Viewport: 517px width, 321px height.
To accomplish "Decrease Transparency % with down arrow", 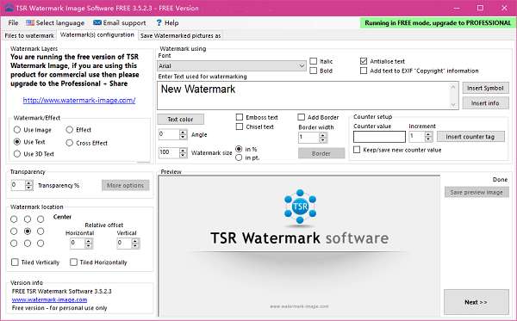I will click(x=29, y=188).
